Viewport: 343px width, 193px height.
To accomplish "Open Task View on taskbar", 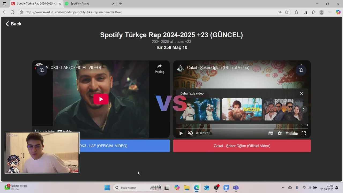I will click(x=167, y=188).
